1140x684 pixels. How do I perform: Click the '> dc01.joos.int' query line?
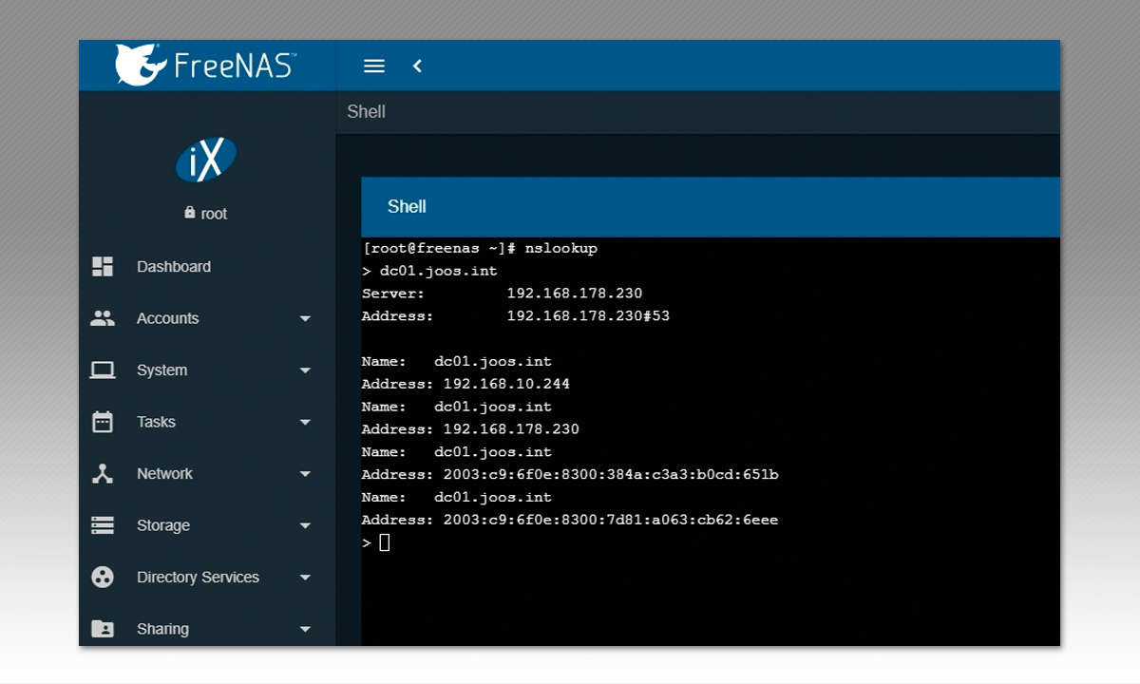pyautogui.click(x=429, y=271)
